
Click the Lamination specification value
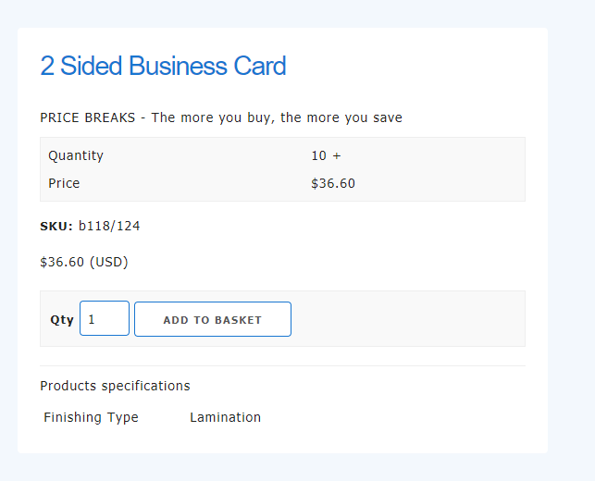coord(225,417)
